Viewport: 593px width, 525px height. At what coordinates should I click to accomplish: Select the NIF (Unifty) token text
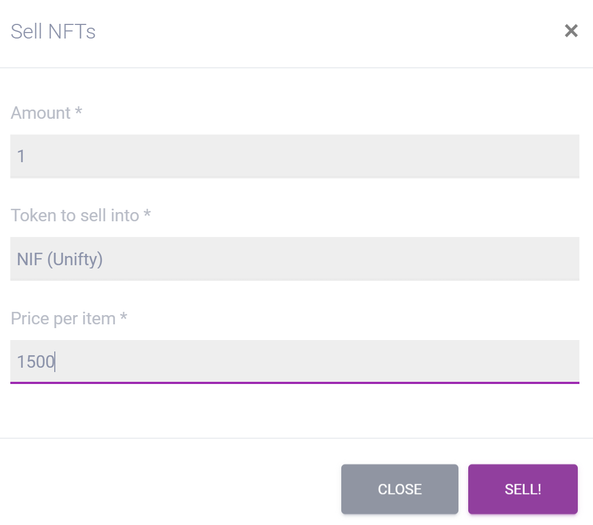[60, 259]
